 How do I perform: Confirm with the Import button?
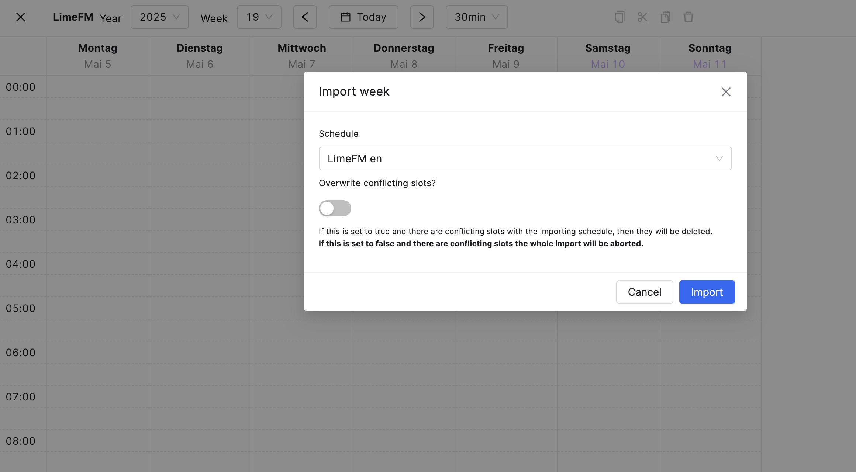coord(707,292)
